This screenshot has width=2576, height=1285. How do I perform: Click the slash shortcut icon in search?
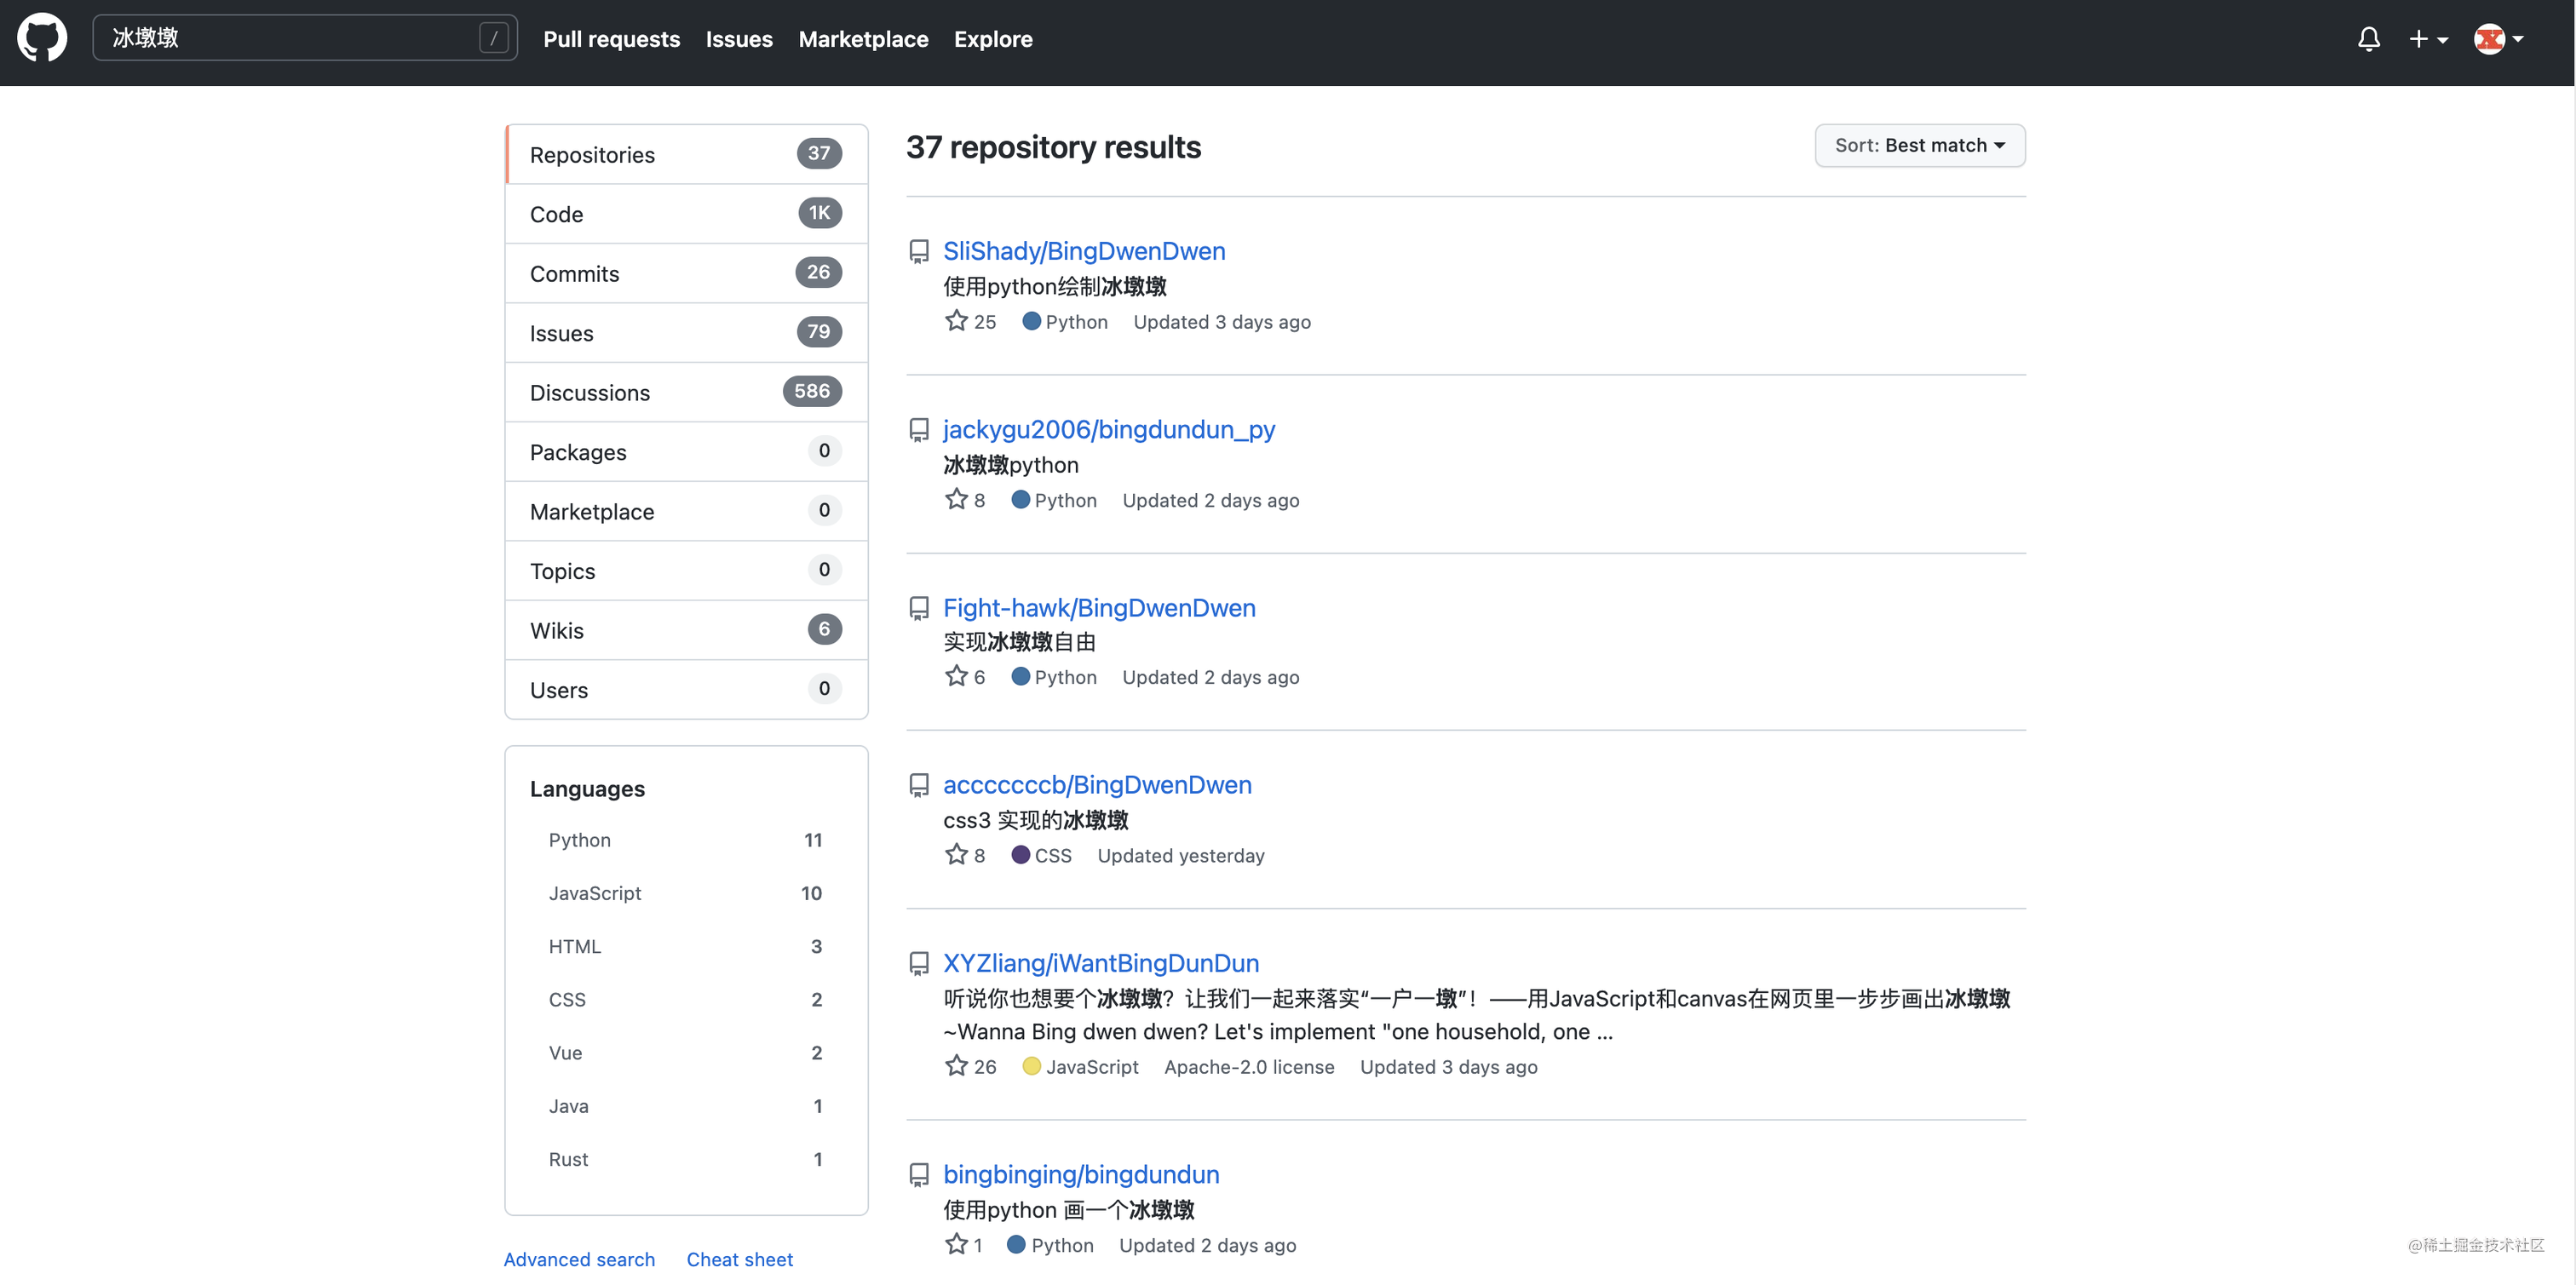click(x=494, y=38)
